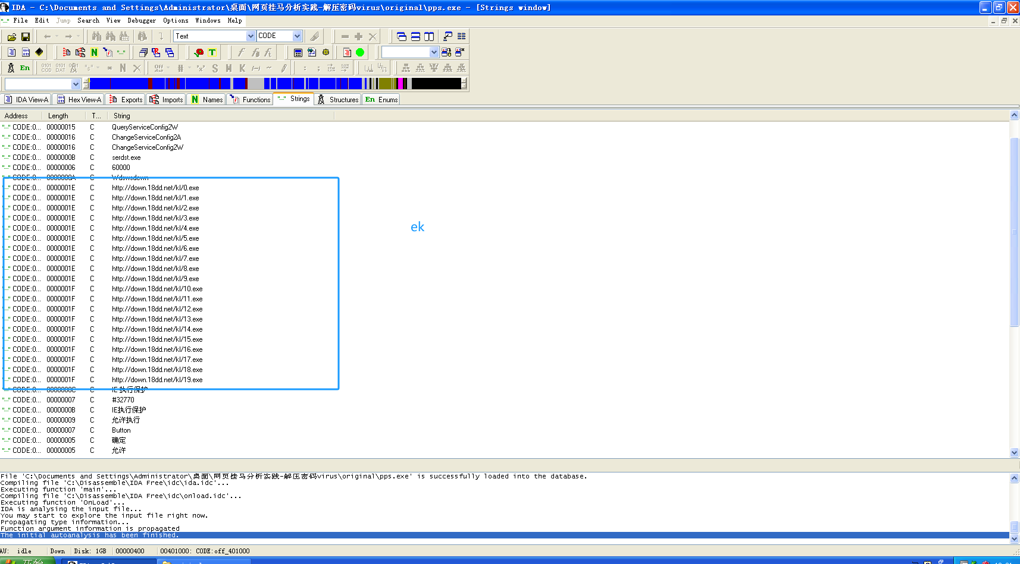Image resolution: width=1020 pixels, height=564 pixels.
Task: Open the Help menu
Action: coord(234,20)
